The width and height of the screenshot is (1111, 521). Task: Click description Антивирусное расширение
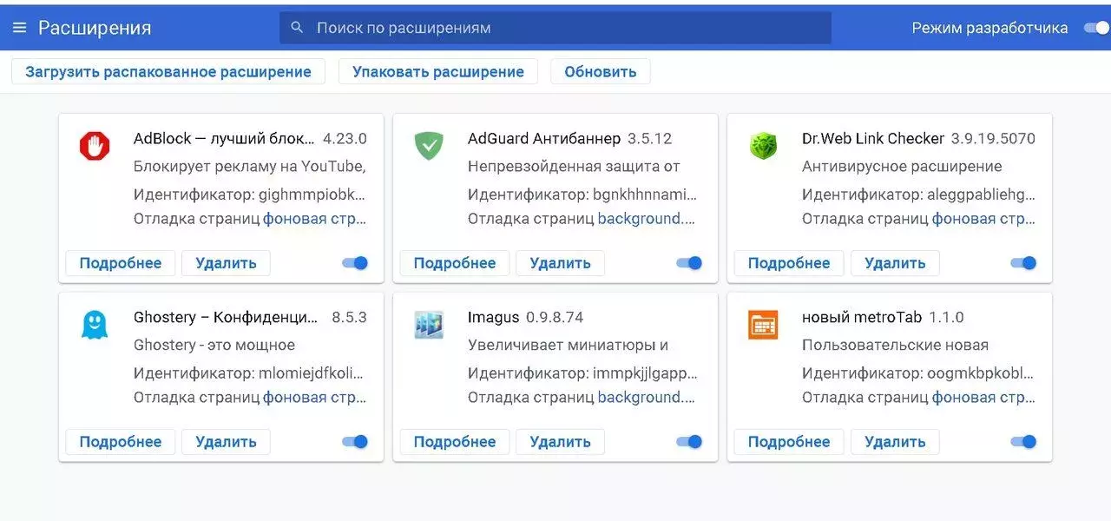point(902,167)
